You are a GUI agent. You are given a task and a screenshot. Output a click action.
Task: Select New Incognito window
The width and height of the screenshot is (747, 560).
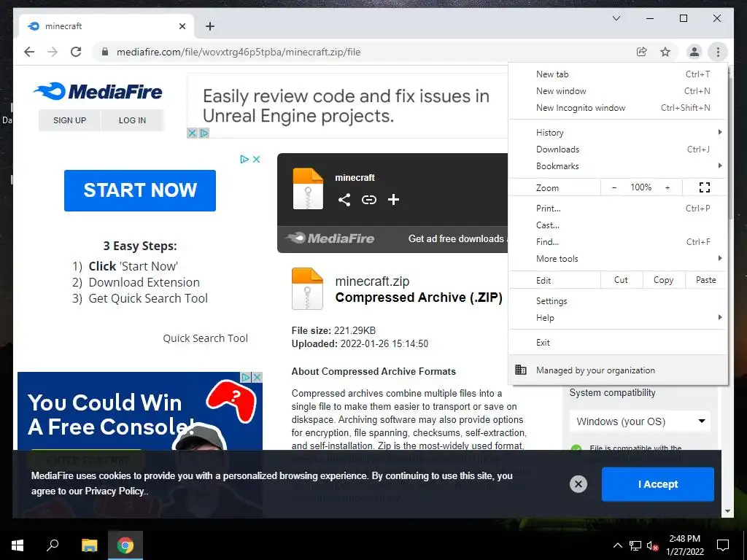tap(618, 108)
